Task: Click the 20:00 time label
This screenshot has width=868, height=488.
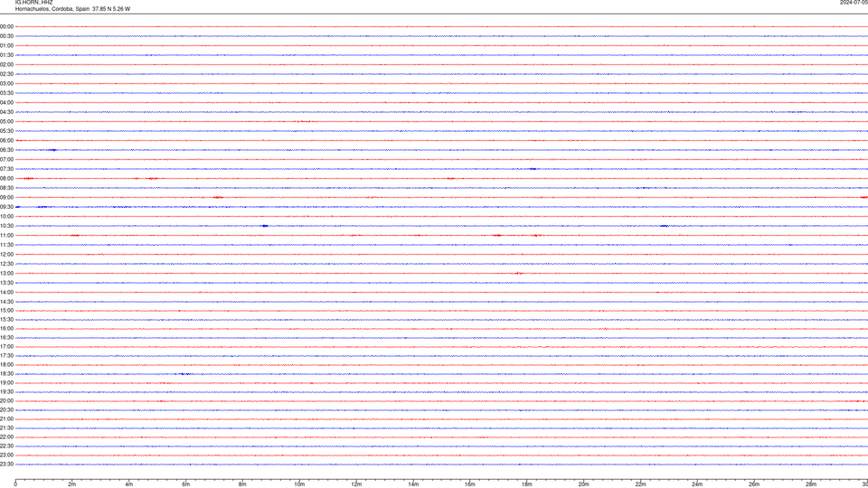Action: coord(6,401)
